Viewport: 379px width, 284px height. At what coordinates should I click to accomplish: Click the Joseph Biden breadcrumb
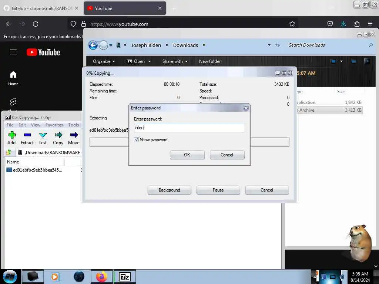(x=146, y=45)
